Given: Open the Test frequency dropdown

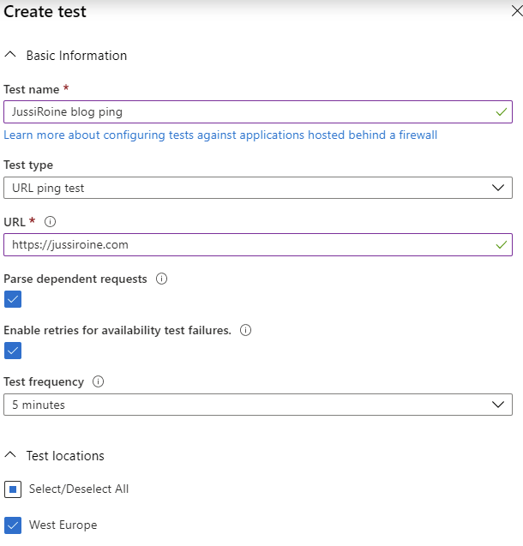Looking at the screenshot, I should [258, 405].
